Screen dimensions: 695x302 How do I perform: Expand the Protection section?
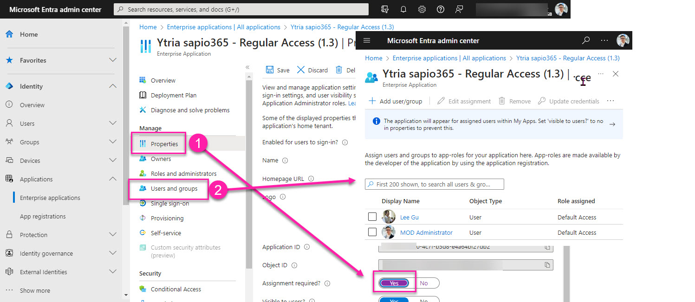click(112, 235)
